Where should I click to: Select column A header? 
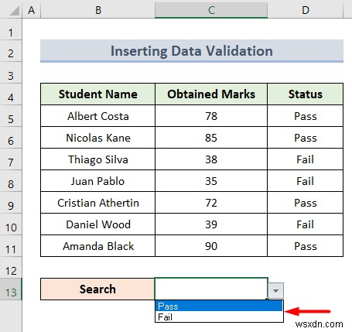pyautogui.click(x=32, y=10)
